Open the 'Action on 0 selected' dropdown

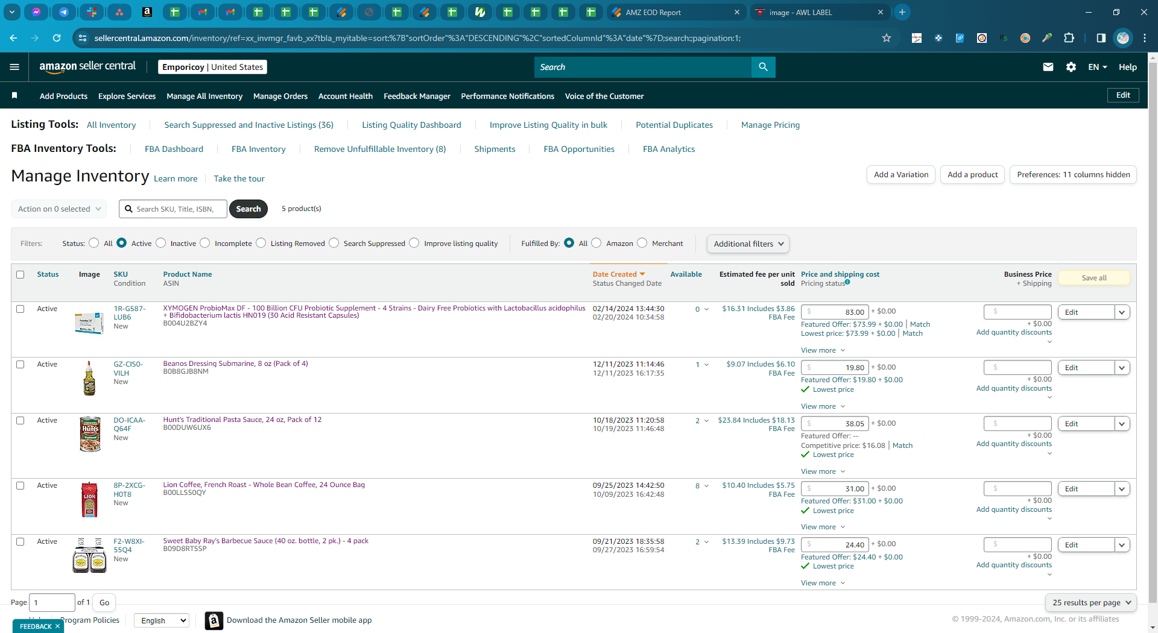(59, 209)
